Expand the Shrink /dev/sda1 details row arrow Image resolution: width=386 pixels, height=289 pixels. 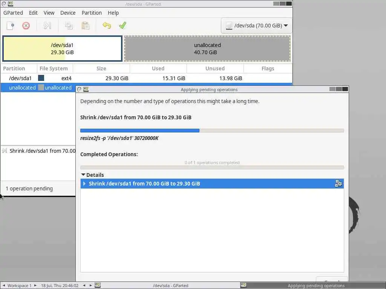[x=84, y=184]
